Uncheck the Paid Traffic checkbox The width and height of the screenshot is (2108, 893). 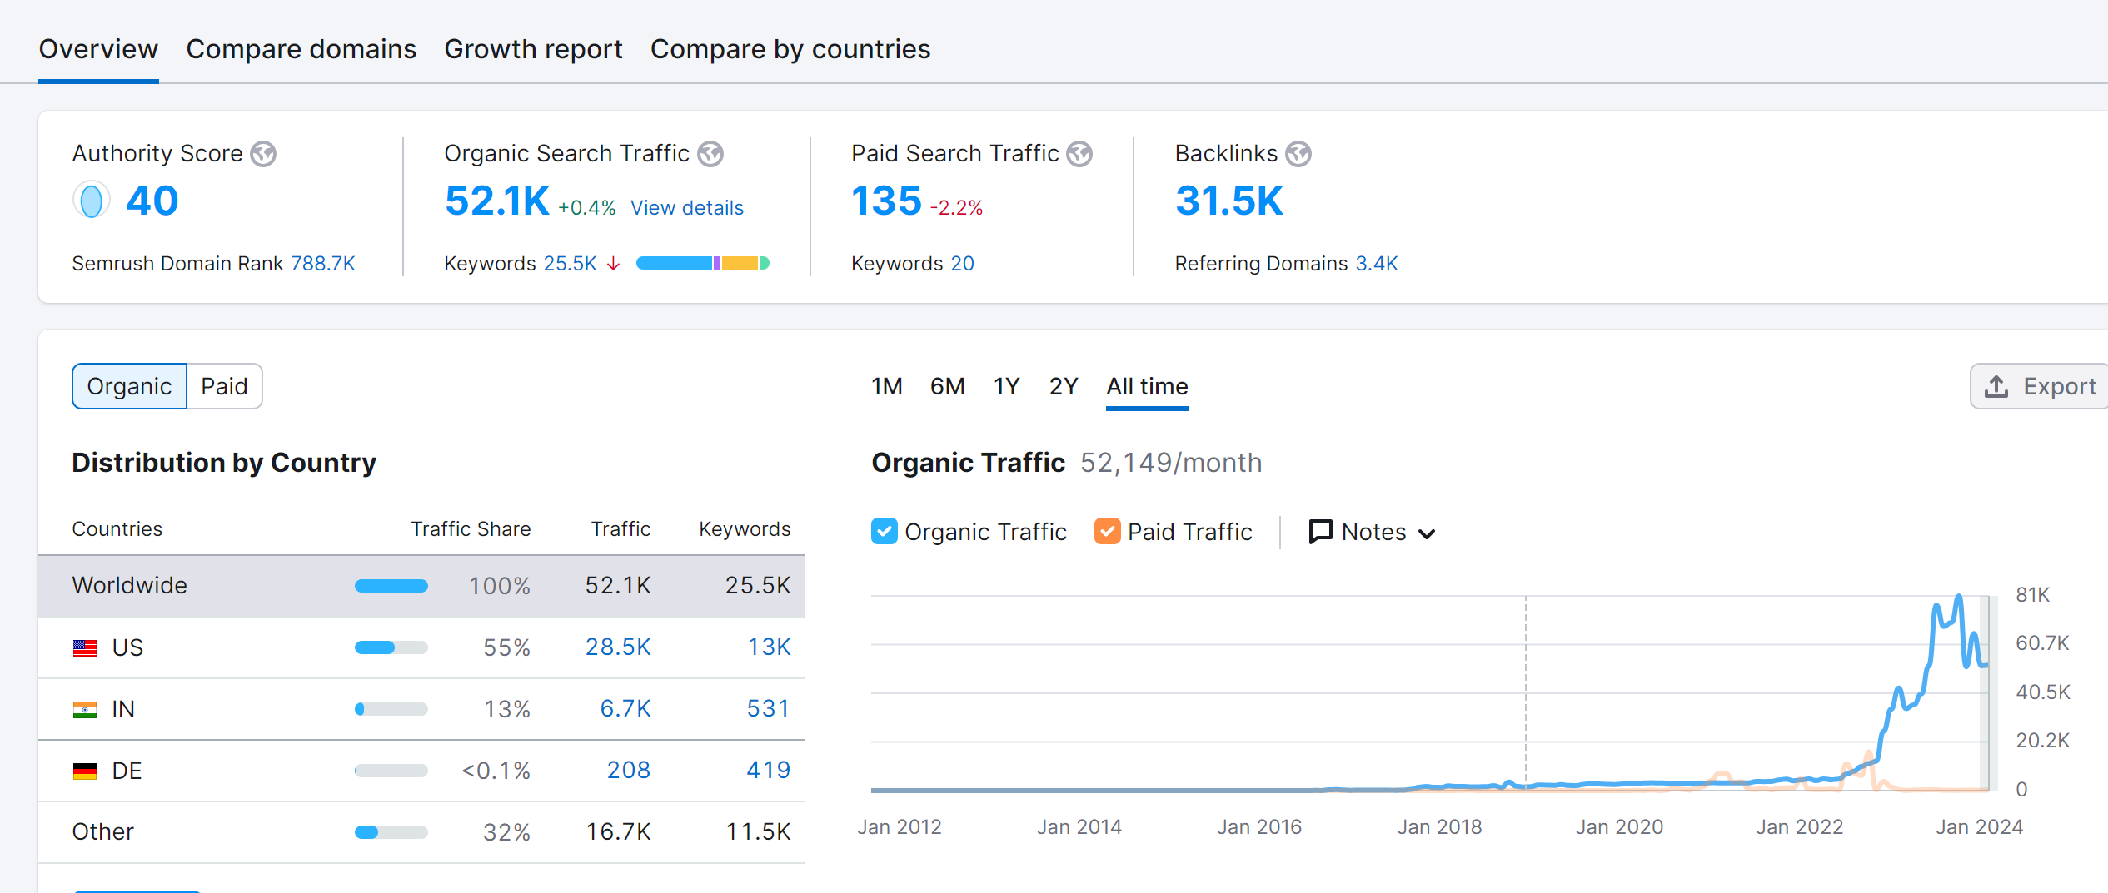(1107, 531)
